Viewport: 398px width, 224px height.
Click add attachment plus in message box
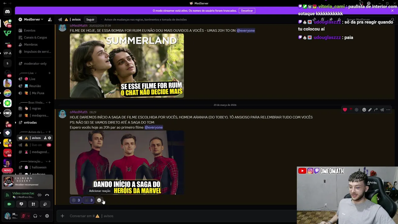point(62,216)
